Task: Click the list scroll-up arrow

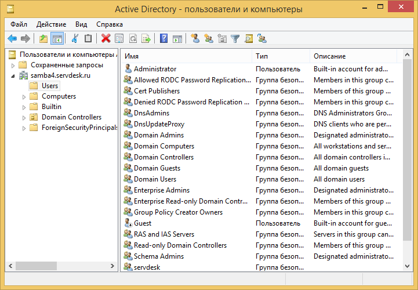Action: 407,55
